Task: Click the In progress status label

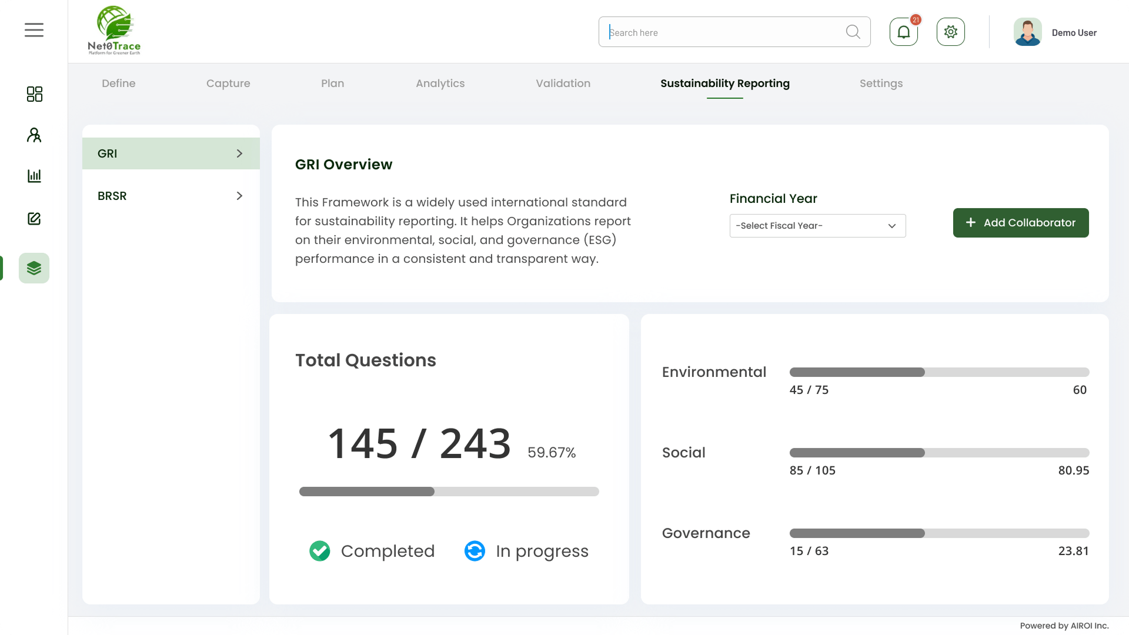Action: coord(542,552)
